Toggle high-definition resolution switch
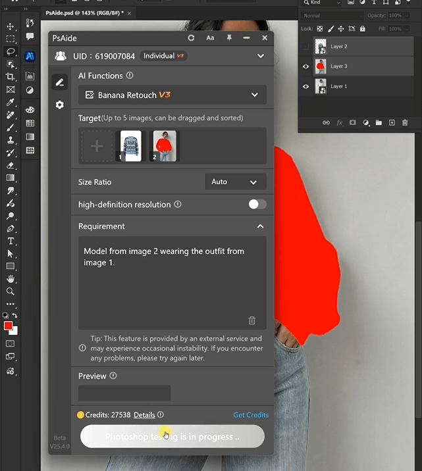The height and width of the screenshot is (471, 422). 257,205
